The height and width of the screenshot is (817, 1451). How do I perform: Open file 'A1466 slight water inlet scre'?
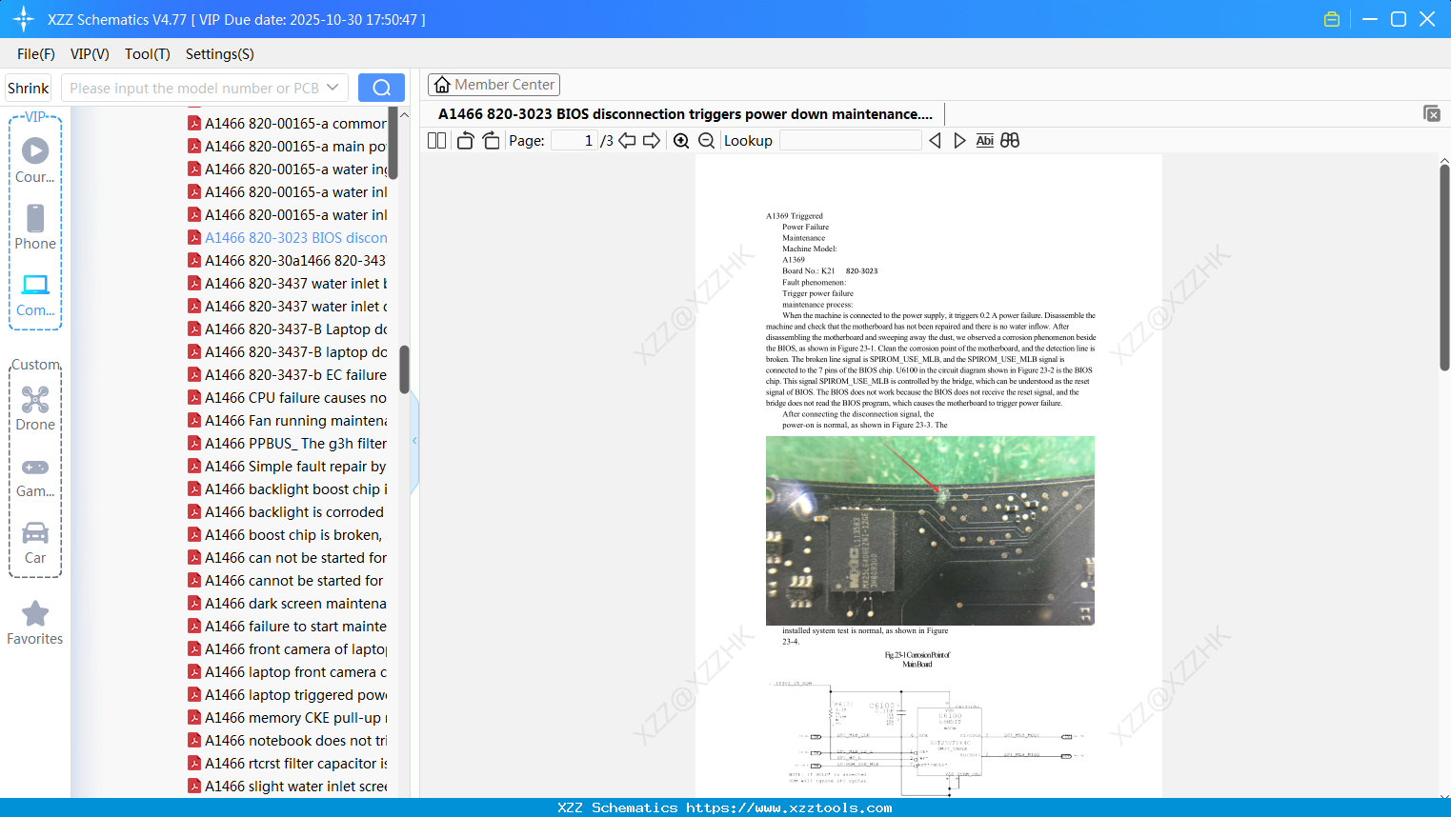(287, 787)
